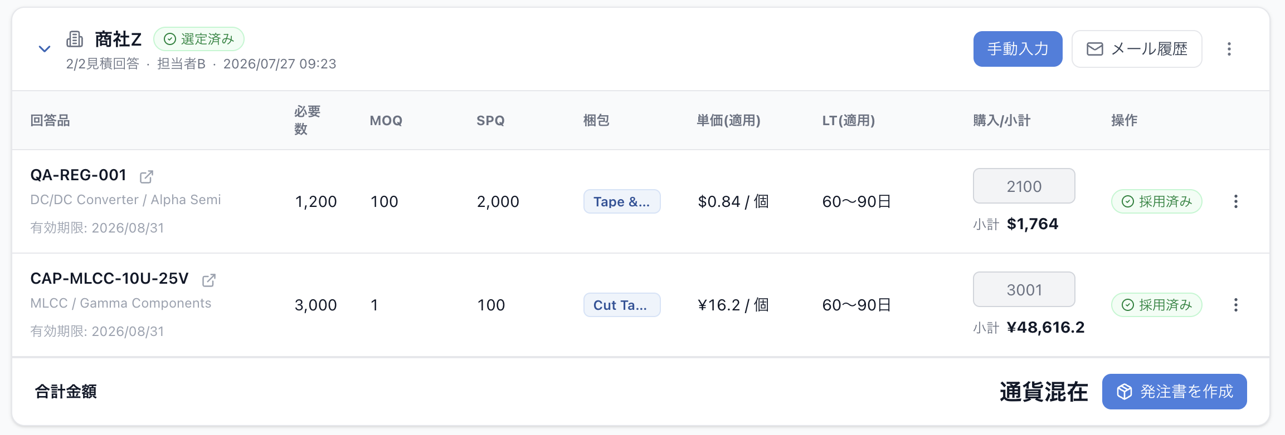This screenshot has height=435, width=1285.
Task: Click the 選定済み status badge
Action: point(199,39)
